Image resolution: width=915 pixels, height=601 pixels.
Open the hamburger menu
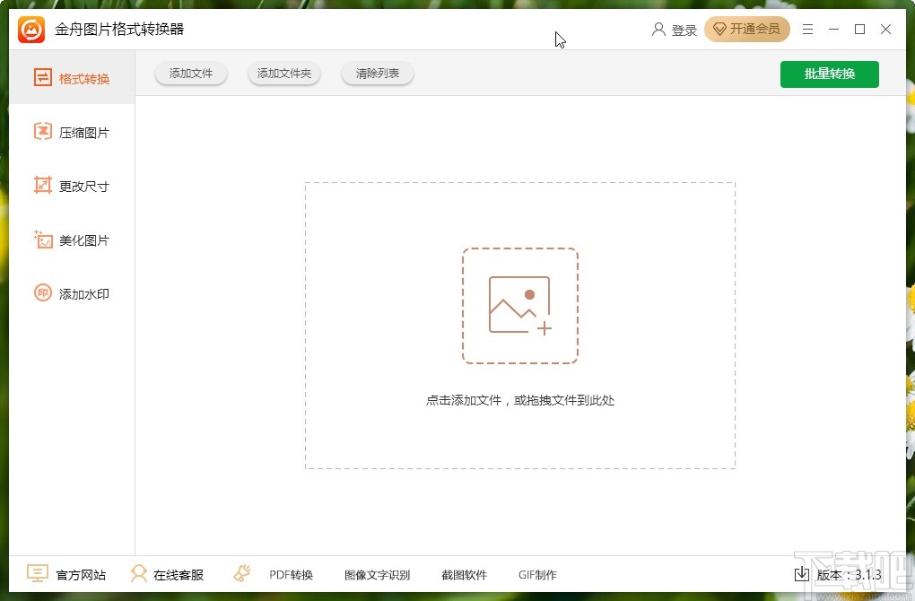click(806, 29)
